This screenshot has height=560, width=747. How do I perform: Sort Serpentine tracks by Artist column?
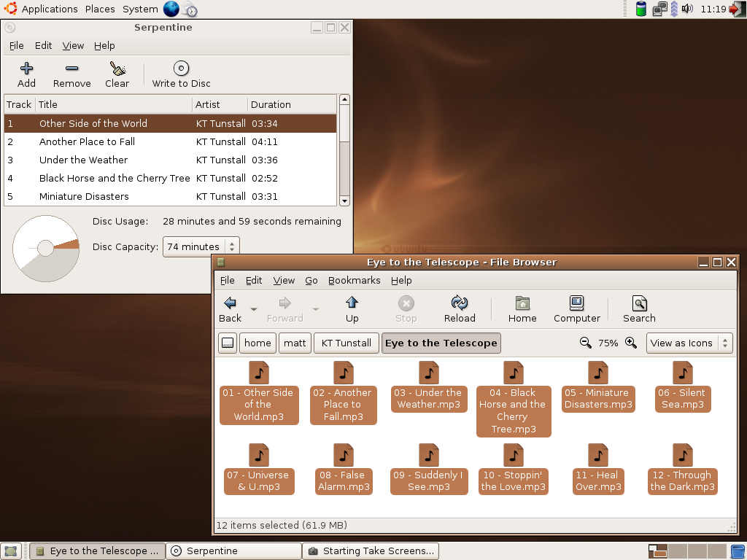point(220,104)
